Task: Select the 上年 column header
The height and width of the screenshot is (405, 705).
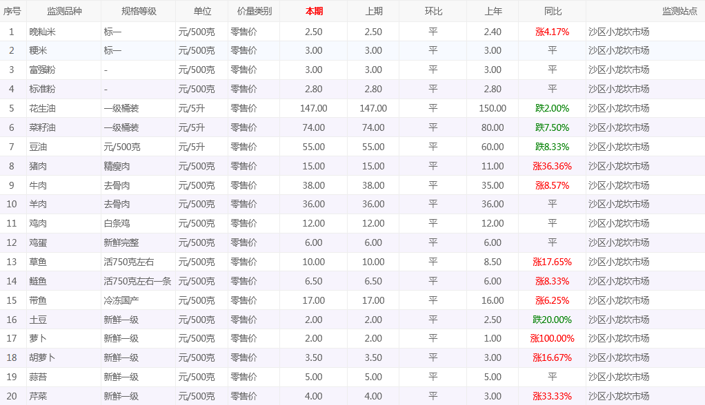Action: (493, 11)
